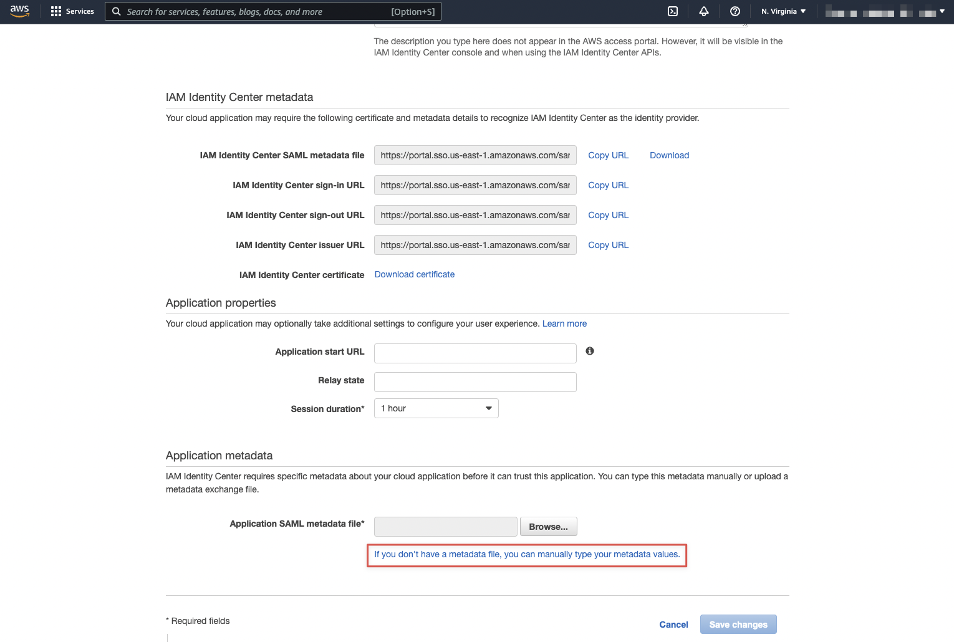Click link to manually type metadata values
This screenshot has height=642, width=954.
[x=527, y=554]
